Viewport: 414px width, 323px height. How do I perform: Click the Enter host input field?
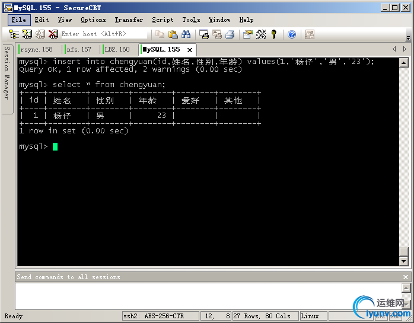(104, 34)
